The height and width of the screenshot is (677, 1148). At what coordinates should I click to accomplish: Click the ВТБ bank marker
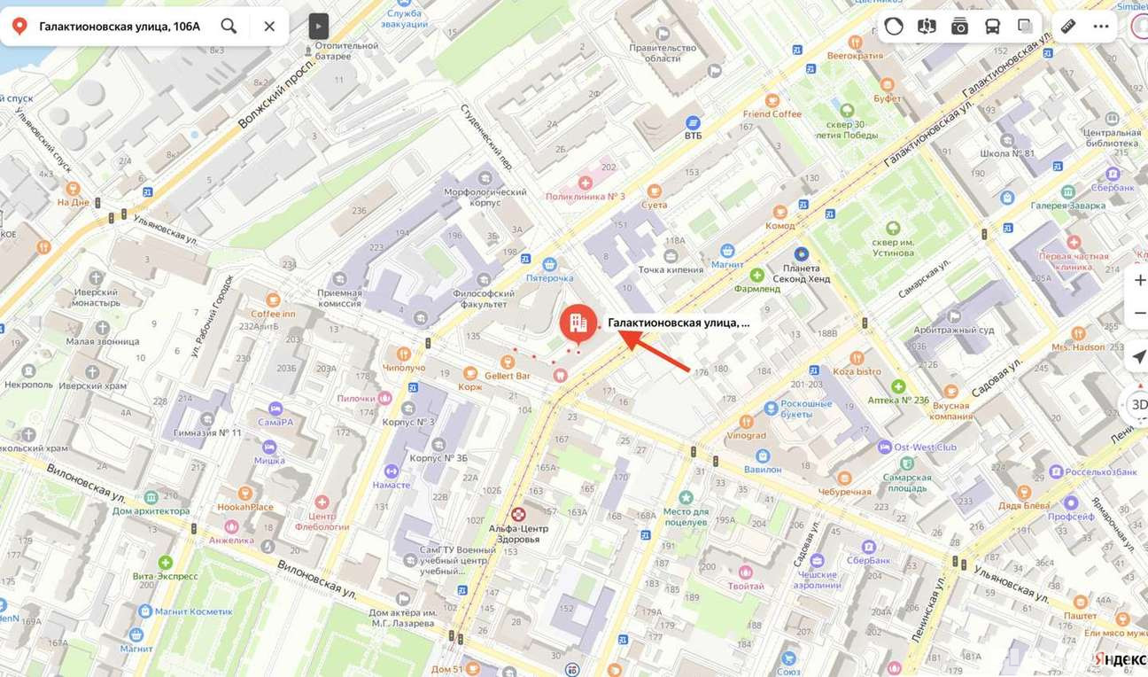[x=693, y=122]
